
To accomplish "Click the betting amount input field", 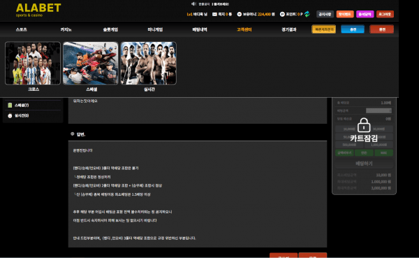I will point(378,110).
